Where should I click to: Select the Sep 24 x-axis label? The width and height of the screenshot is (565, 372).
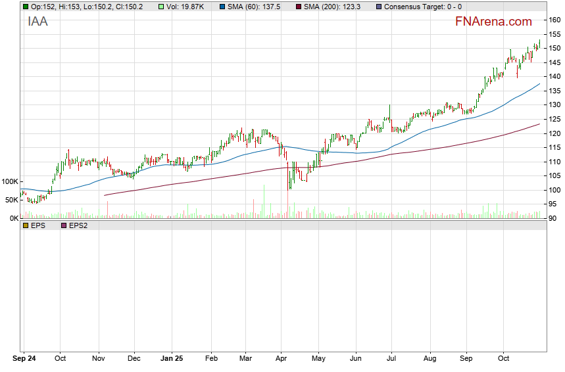(x=24, y=360)
